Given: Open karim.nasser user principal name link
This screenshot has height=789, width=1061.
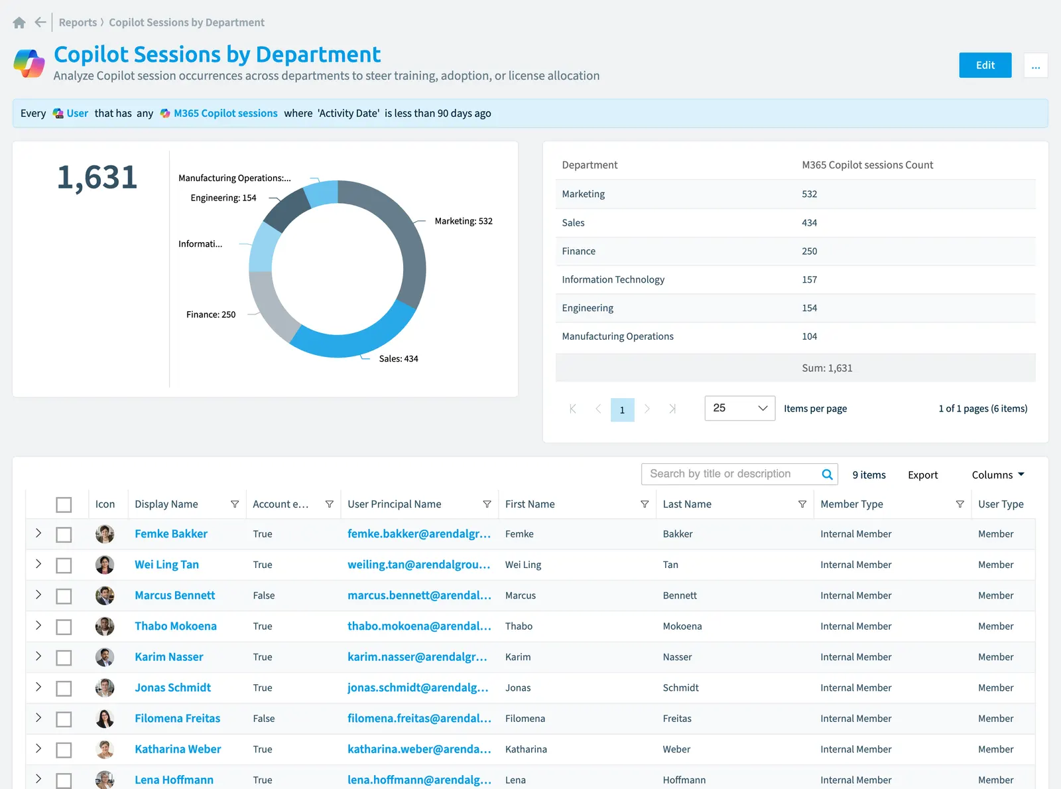Looking at the screenshot, I should tap(417, 657).
